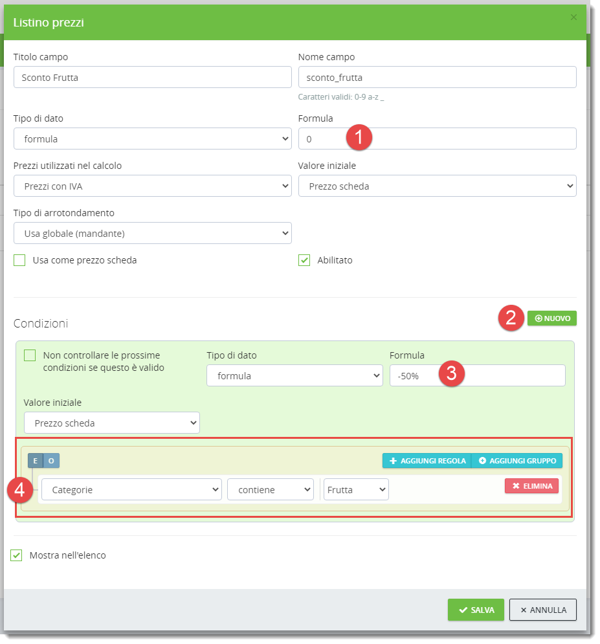The height and width of the screenshot is (644, 600).
Task: Change the contiene operator dropdown
Action: (270, 490)
